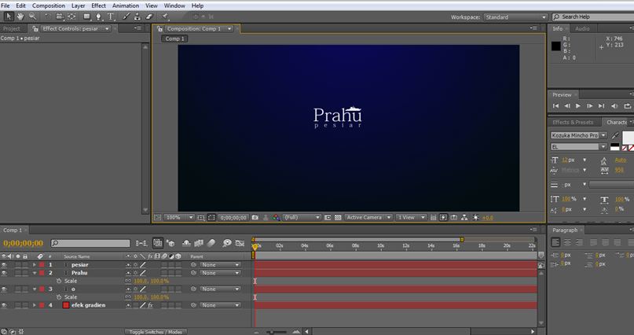The height and width of the screenshot is (335, 634).
Task: Collapse layer 3 o properties
Action: point(35,289)
